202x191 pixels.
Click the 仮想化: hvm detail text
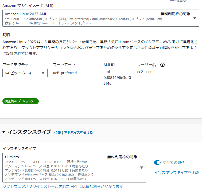(x=14, y=23)
